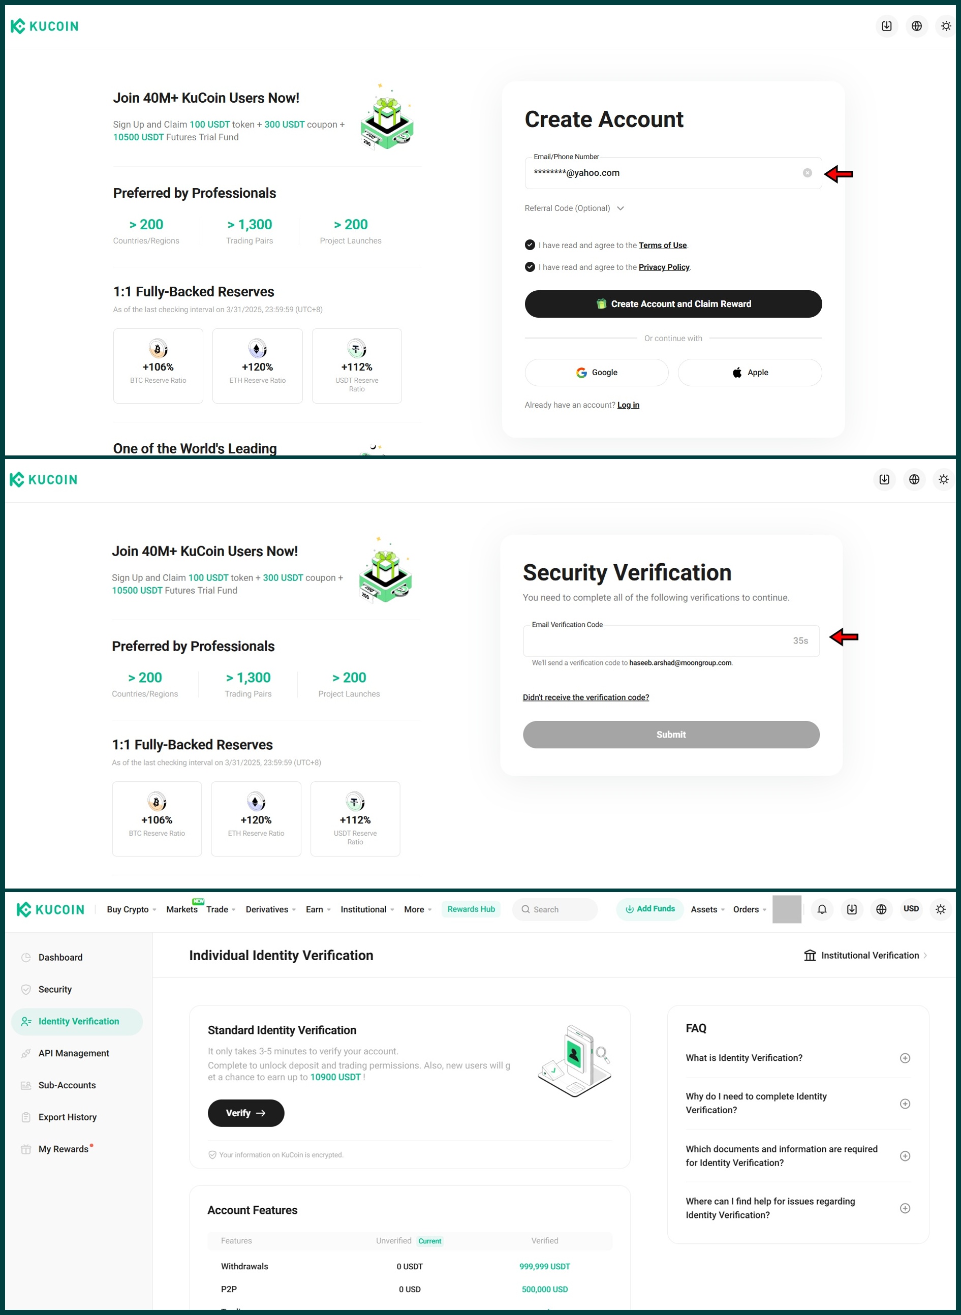Click the gray profile avatar in dashboard header
This screenshot has height=1315, width=961.
coord(787,909)
